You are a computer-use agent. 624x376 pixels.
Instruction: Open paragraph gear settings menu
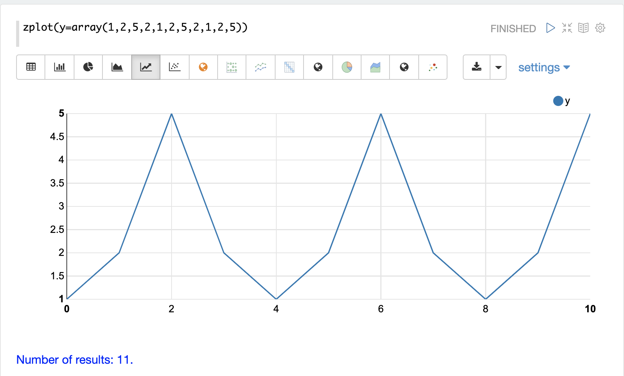(600, 28)
